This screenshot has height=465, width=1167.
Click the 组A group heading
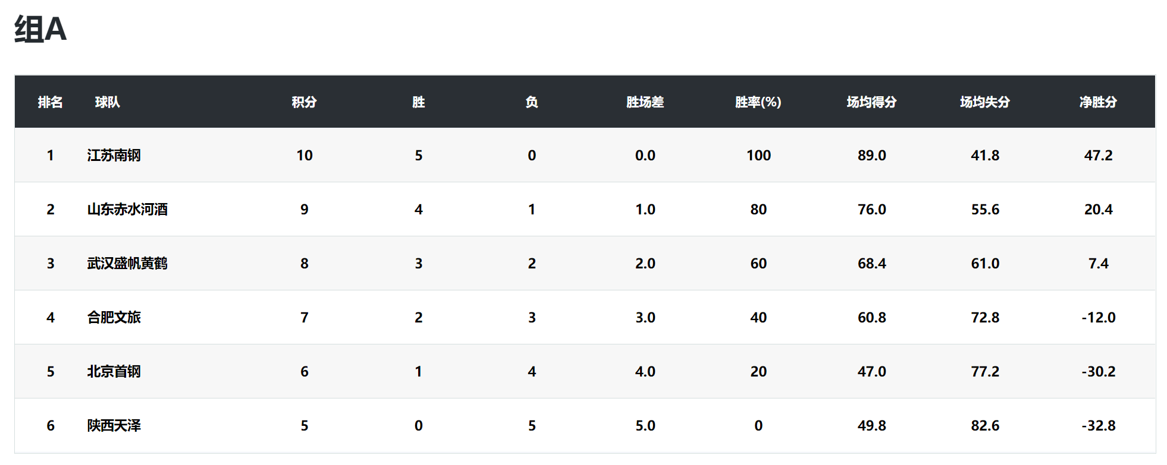tap(40, 29)
